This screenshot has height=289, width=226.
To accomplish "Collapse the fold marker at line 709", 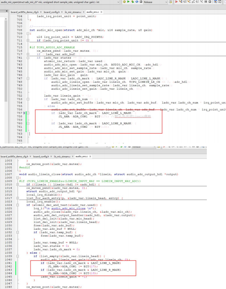I will (28, 34).
